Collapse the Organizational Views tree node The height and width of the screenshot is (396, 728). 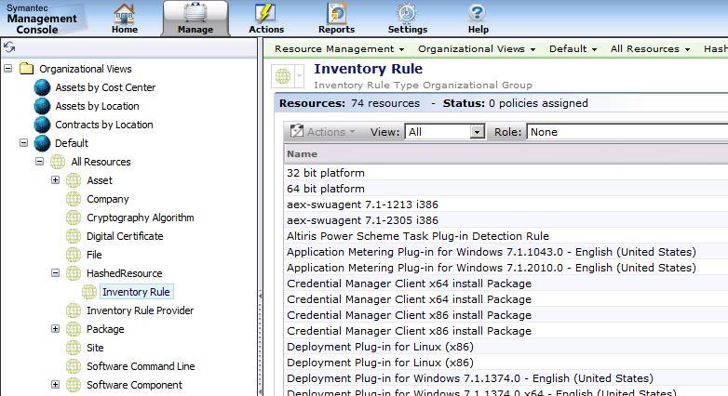(x=8, y=69)
